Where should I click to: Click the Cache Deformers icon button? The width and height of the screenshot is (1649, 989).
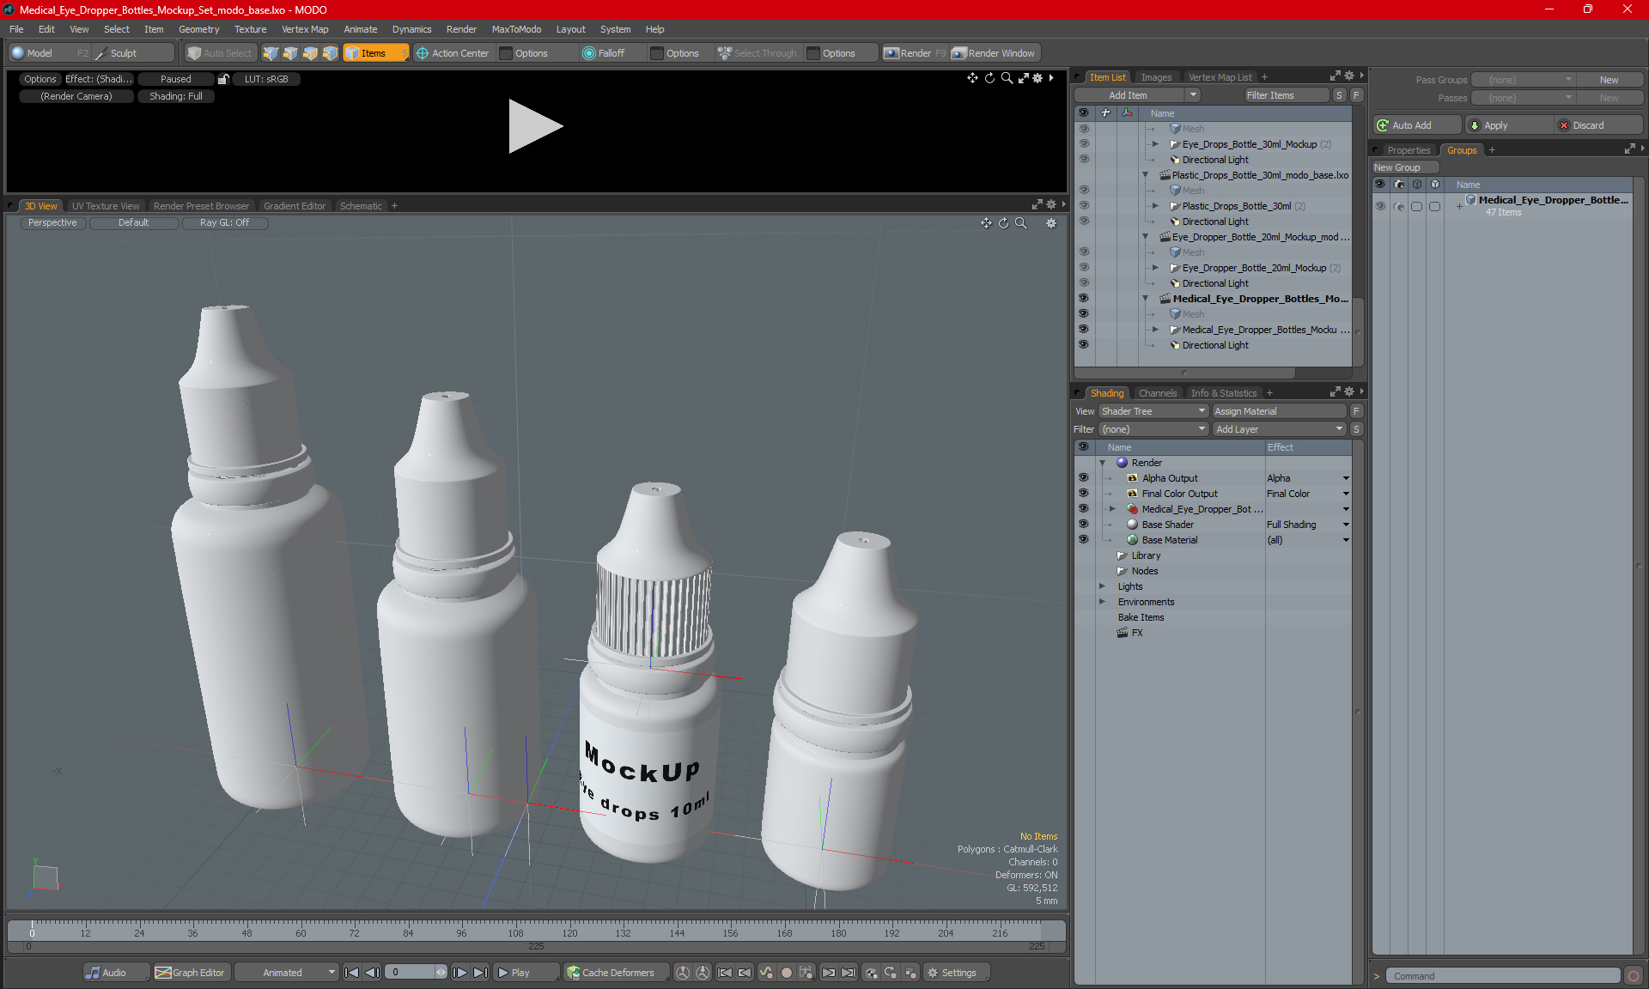point(573,973)
